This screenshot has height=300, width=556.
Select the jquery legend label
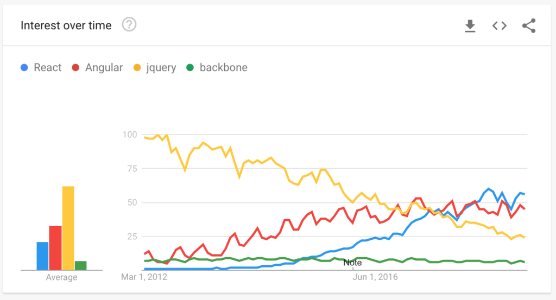point(161,68)
